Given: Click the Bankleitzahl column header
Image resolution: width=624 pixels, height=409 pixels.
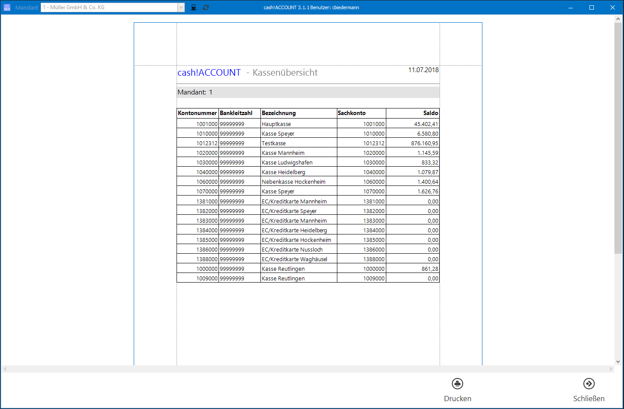Looking at the screenshot, I should [239, 113].
